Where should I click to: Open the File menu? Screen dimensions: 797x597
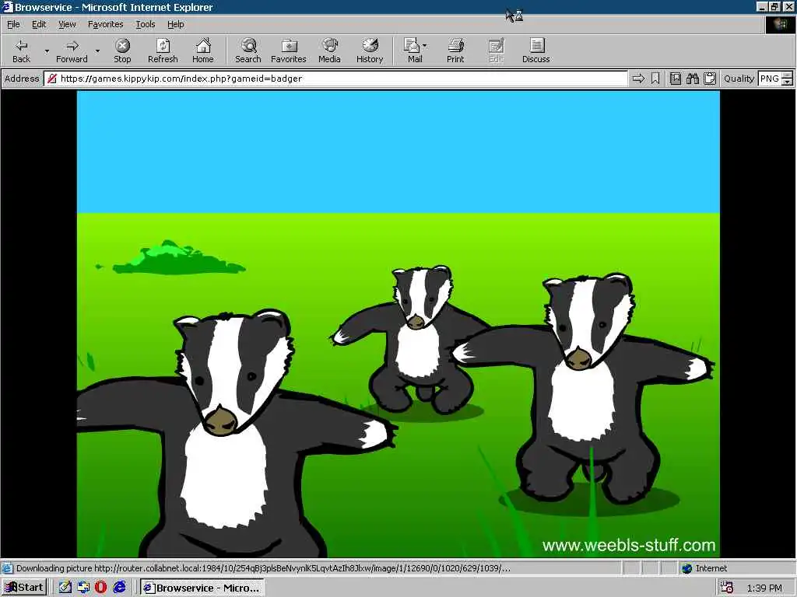(13, 24)
